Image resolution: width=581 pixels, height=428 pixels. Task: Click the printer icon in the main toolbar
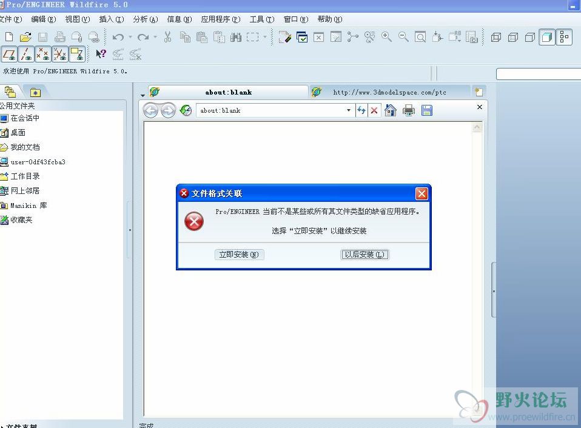click(x=59, y=37)
